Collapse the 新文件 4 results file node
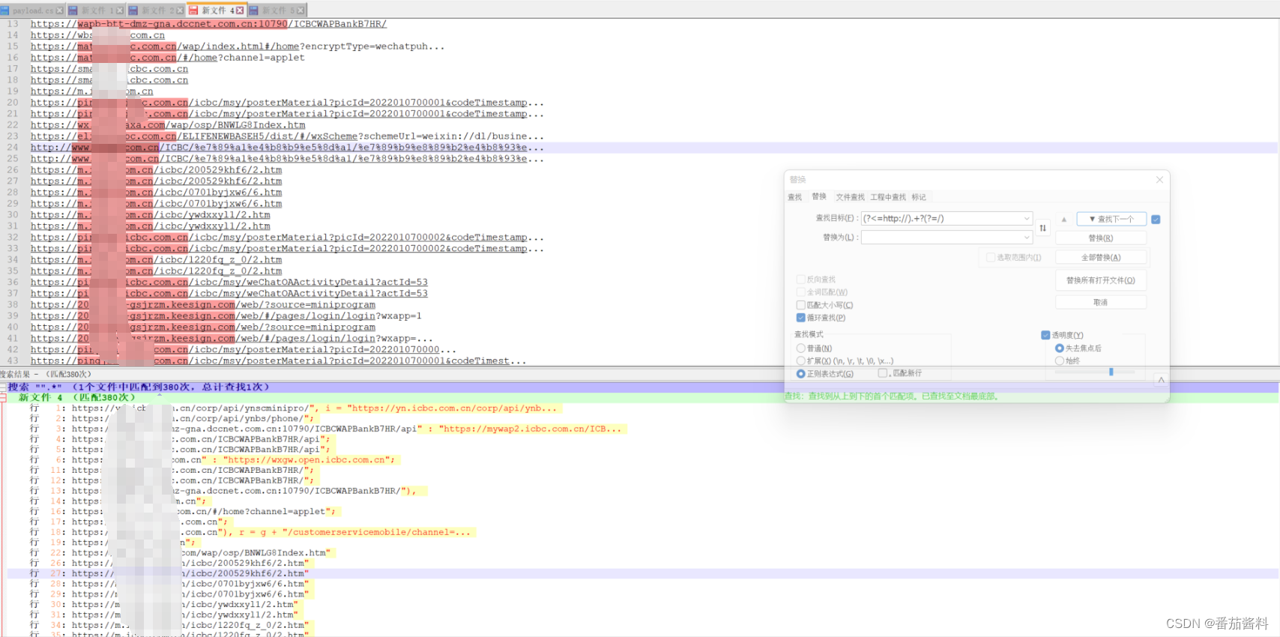The image size is (1280, 637). coord(3,398)
